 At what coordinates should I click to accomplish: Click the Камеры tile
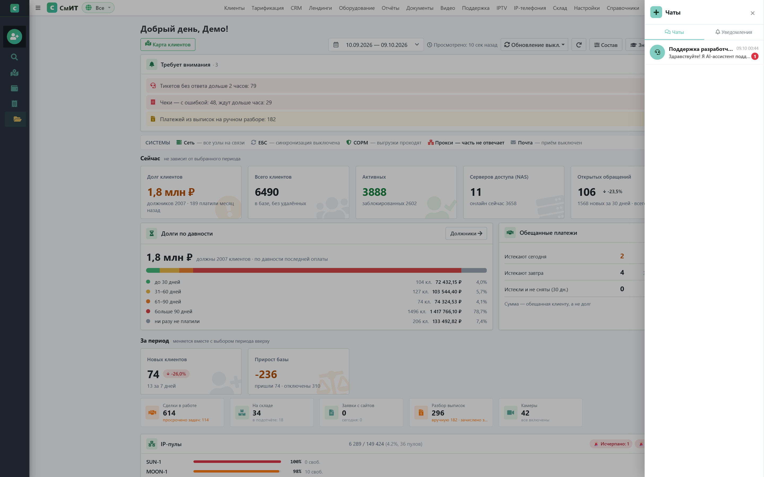click(x=540, y=413)
